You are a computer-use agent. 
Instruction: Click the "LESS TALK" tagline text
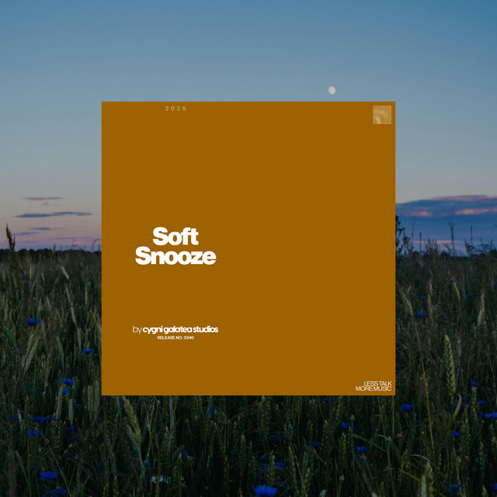377,383
